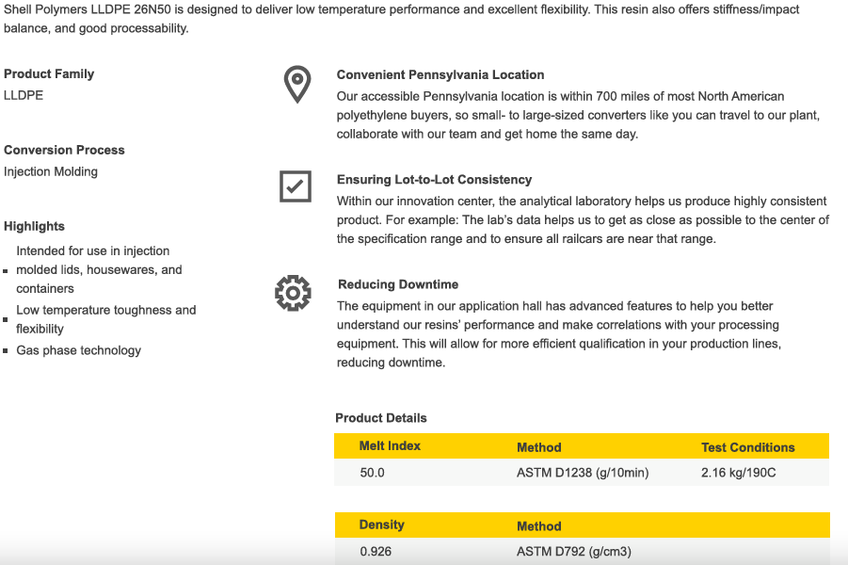Select the Injection Molding value
Screen dimensions: 848x565
pyautogui.click(x=51, y=171)
